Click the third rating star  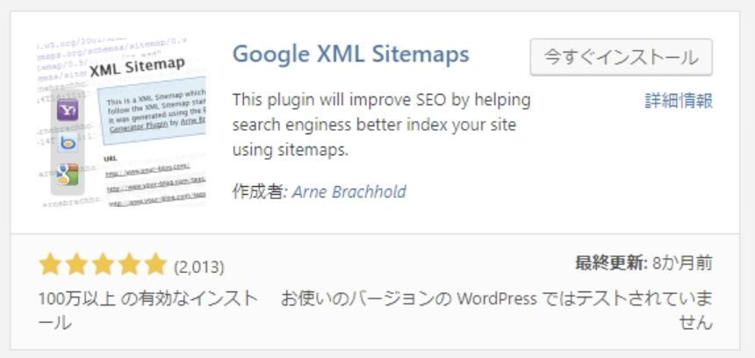pos(103,265)
